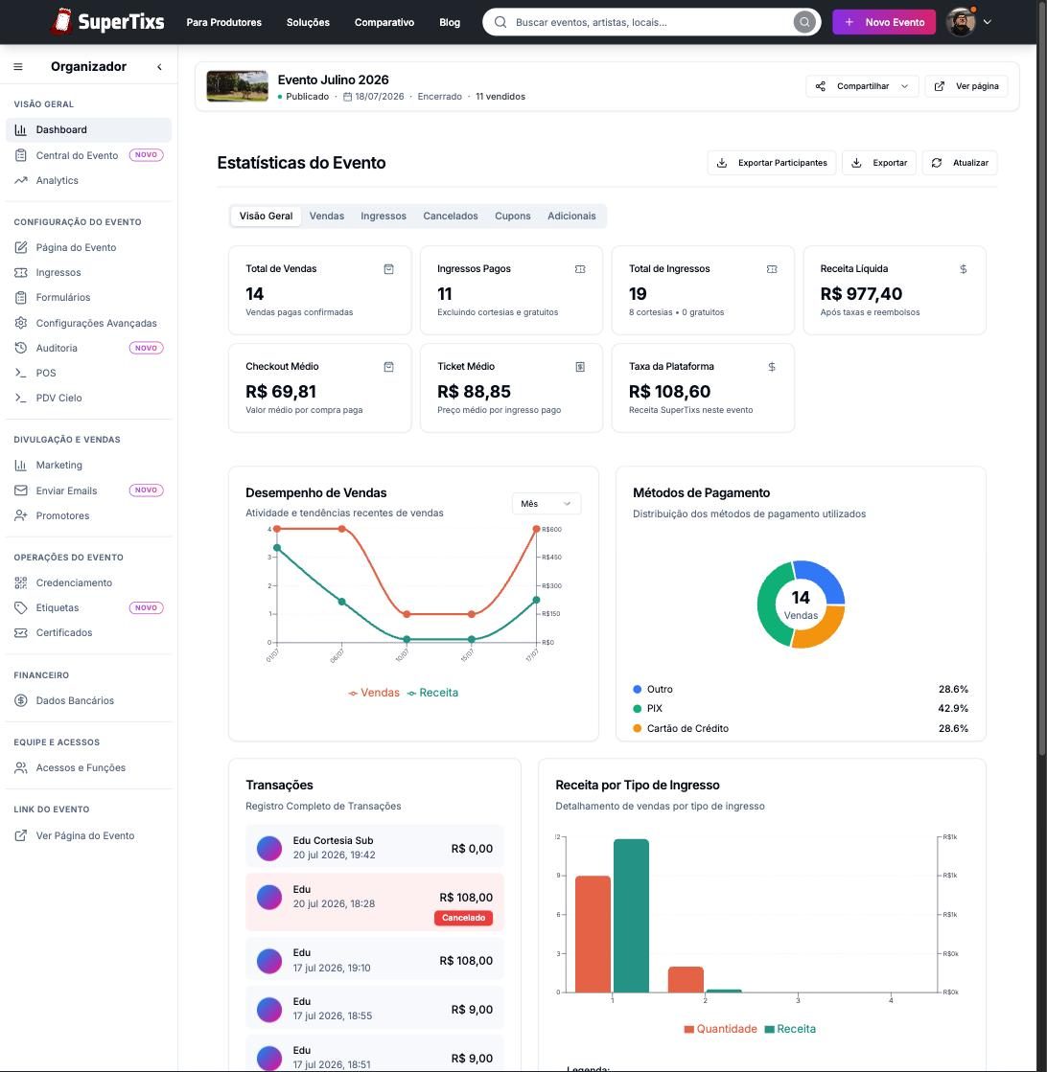Open Soluções menu item

[308, 22]
